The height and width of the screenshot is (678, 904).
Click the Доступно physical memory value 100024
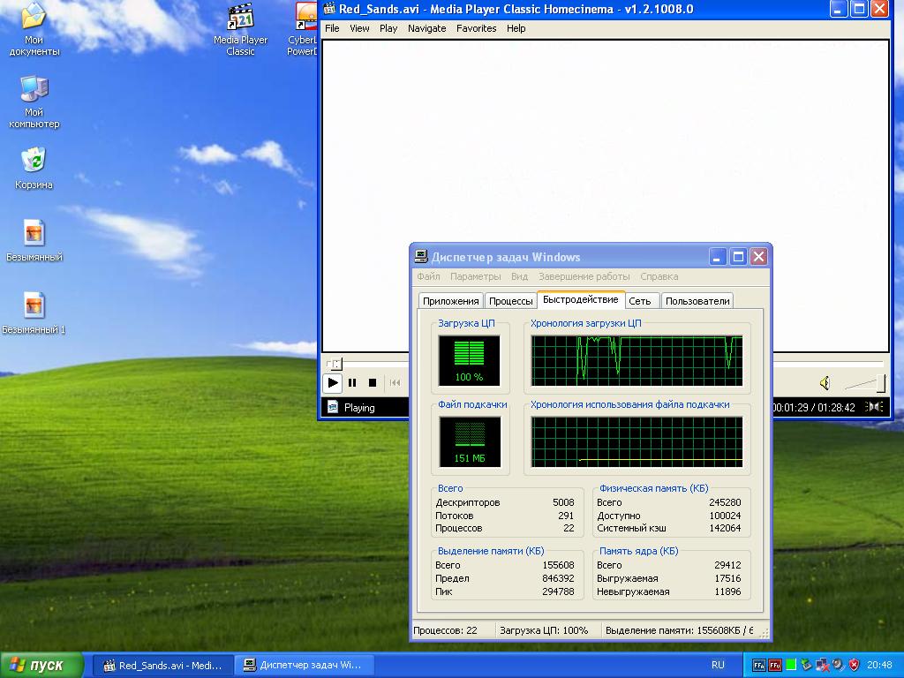[x=725, y=516]
